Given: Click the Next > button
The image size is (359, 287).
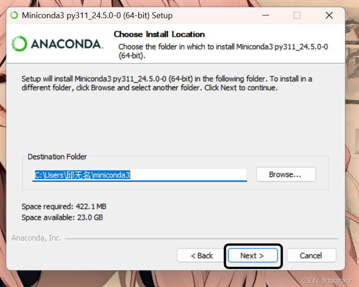Looking at the screenshot, I should [x=253, y=256].
